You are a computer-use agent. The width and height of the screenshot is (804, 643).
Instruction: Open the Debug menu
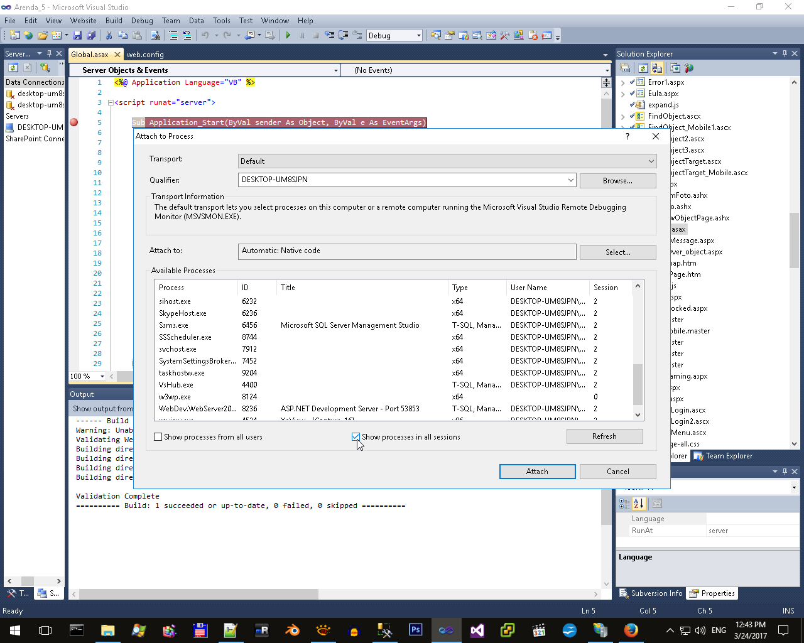pyautogui.click(x=142, y=21)
